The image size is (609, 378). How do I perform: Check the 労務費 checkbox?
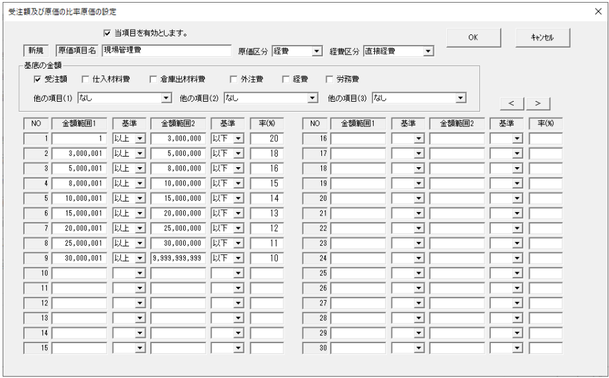pyautogui.click(x=331, y=79)
